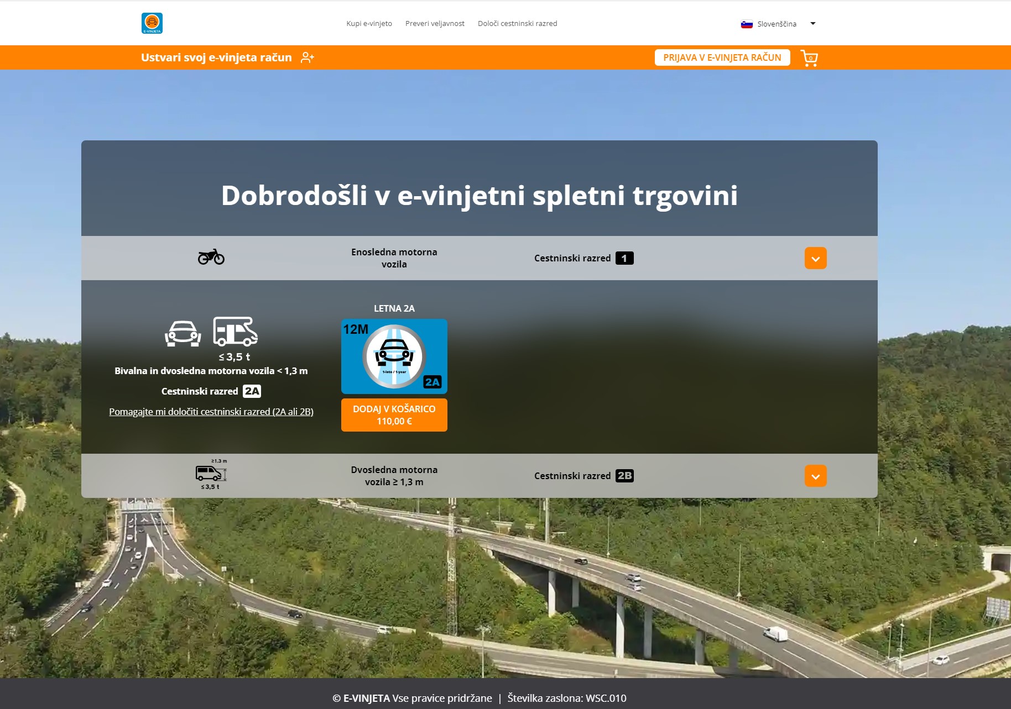
Task: Click the 2A badge next to Cestninski razred
Action: 252,391
